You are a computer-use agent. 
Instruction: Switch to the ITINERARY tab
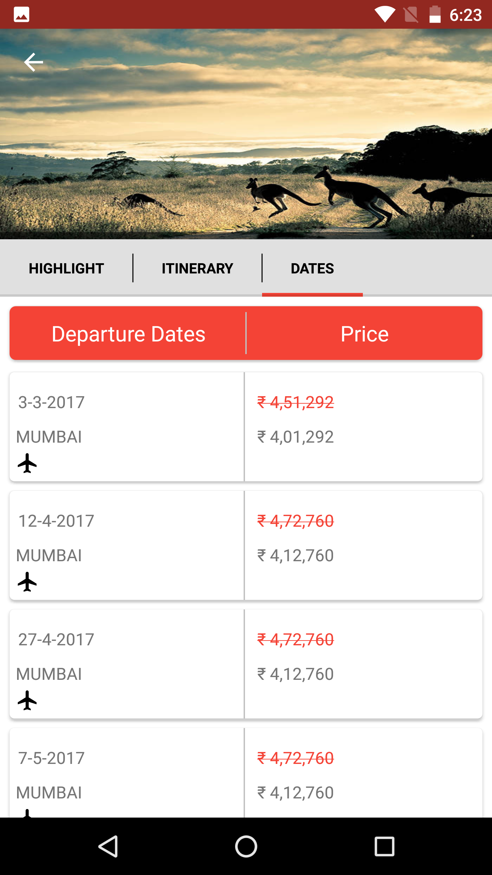click(x=197, y=268)
